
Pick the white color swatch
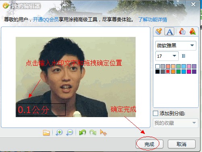pyautogui.click(x=157, y=66)
